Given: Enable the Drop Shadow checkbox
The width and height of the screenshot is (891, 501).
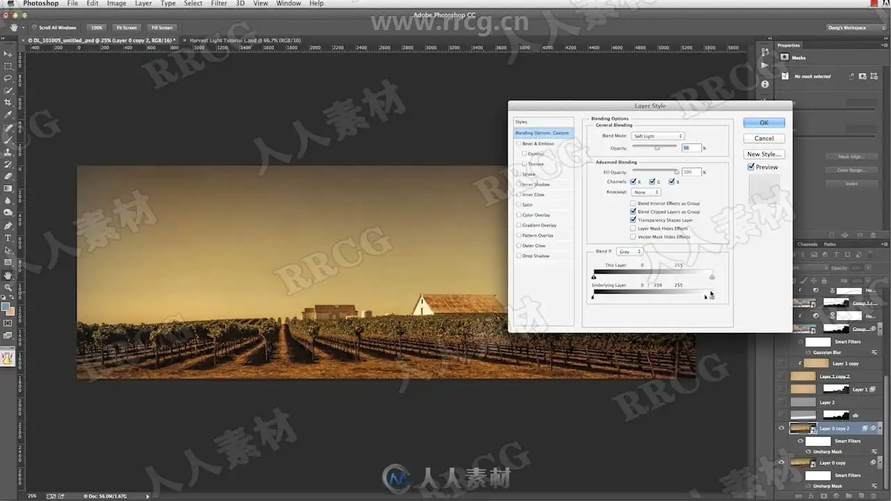Looking at the screenshot, I should point(519,256).
